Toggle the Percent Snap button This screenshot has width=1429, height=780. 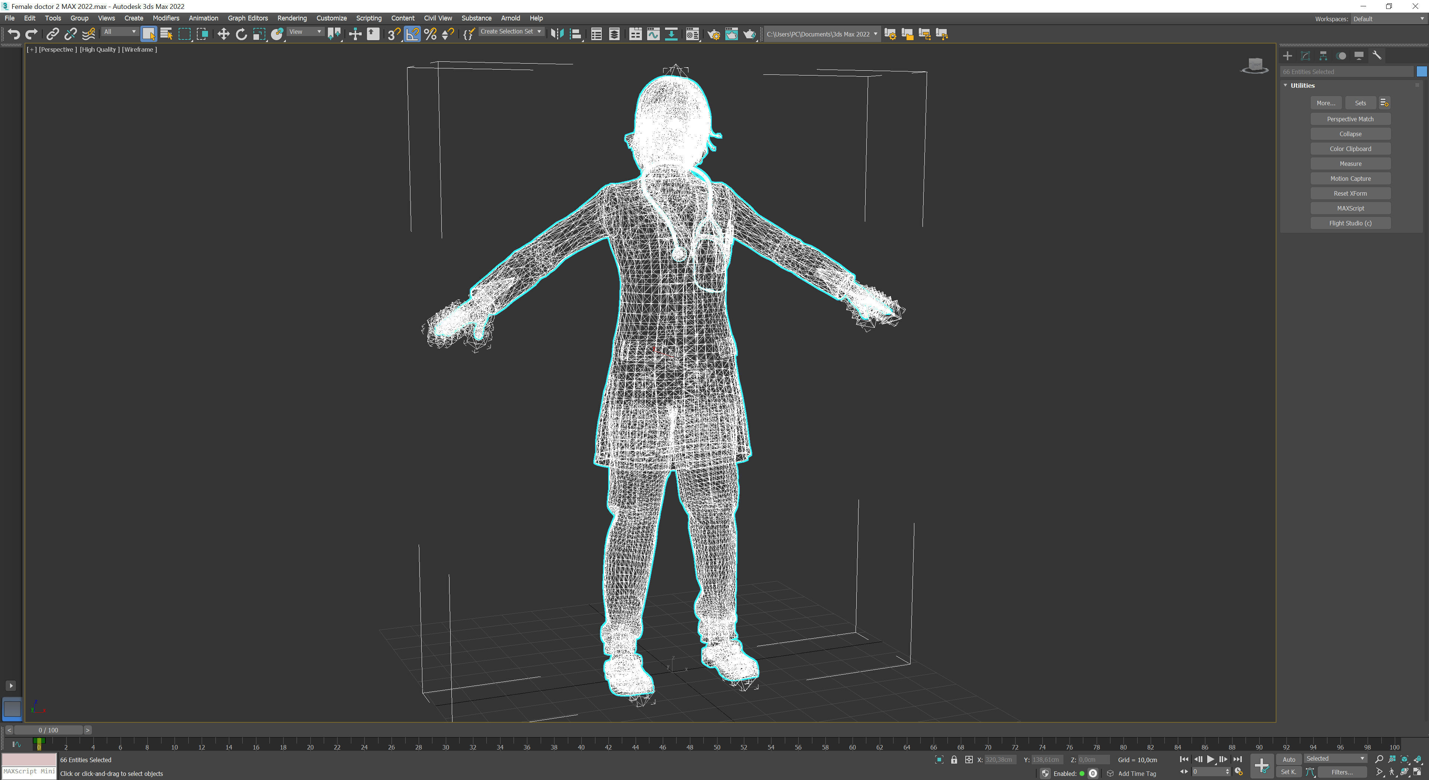[x=430, y=34]
